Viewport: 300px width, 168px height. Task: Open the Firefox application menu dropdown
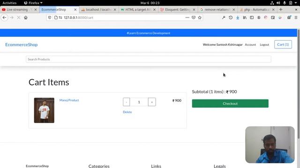(33, 3)
